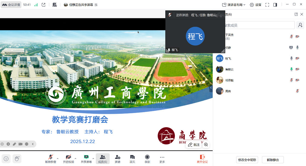Enter fullscreen mode via top bar icon
Image resolution: width=306 pixels, height=166 pixels.
pyautogui.click(x=267, y=5)
